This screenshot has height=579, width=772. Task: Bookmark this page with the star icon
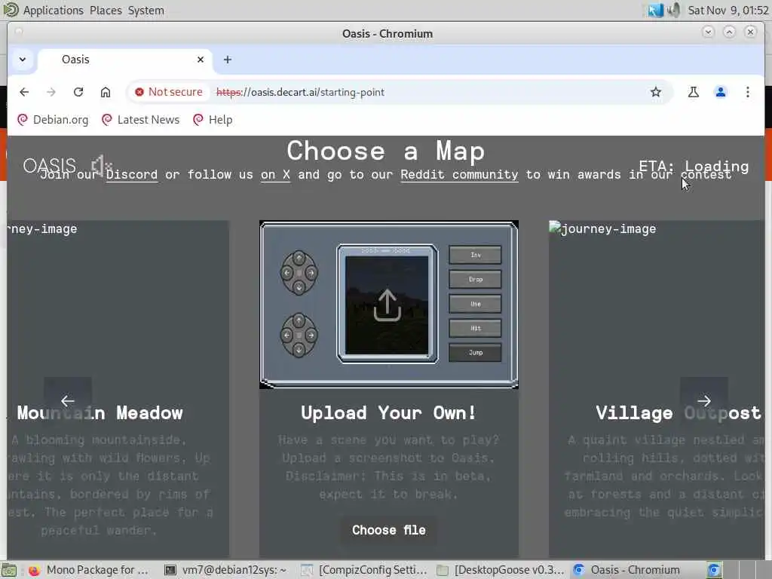click(656, 92)
